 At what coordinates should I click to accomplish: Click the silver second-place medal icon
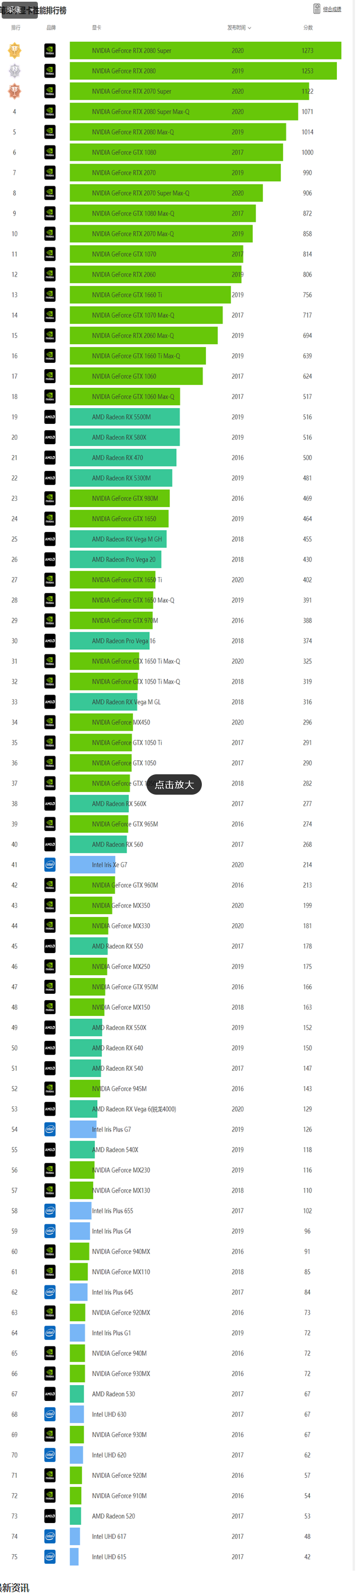[x=14, y=71]
